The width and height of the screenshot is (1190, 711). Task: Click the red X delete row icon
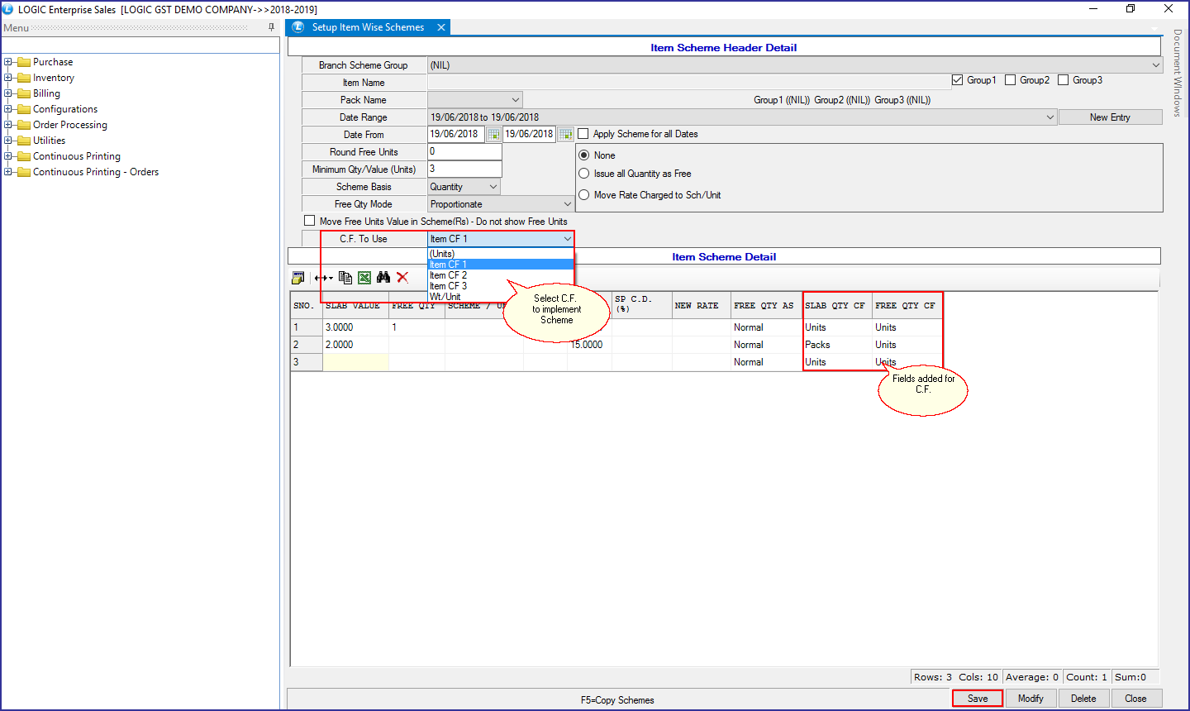coord(402,278)
